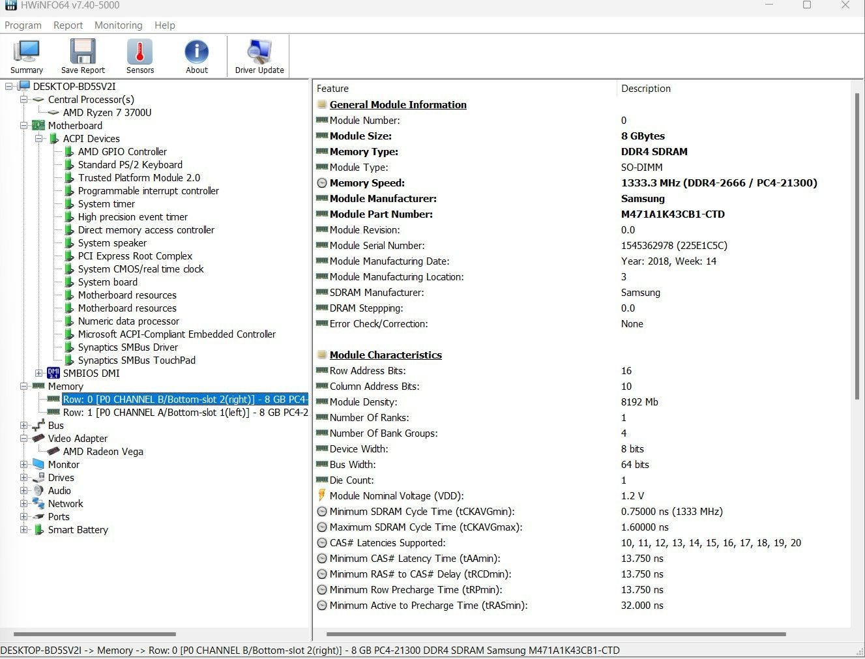Expand the Drives tree node
Image resolution: width=865 pixels, height=659 pixels.
click(24, 477)
